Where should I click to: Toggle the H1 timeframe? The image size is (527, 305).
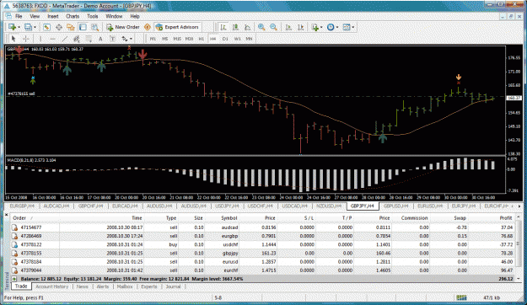click(201, 39)
